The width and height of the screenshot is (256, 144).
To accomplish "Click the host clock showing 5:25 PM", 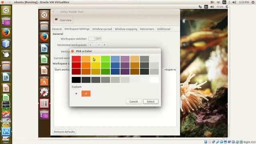I will click(x=244, y=2).
